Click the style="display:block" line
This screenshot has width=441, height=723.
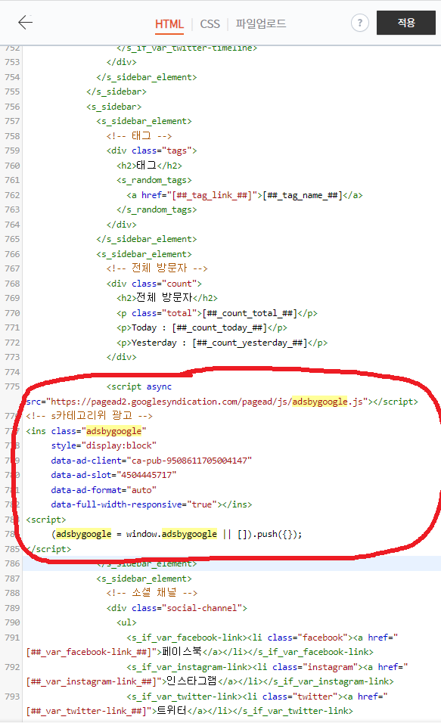coord(104,446)
